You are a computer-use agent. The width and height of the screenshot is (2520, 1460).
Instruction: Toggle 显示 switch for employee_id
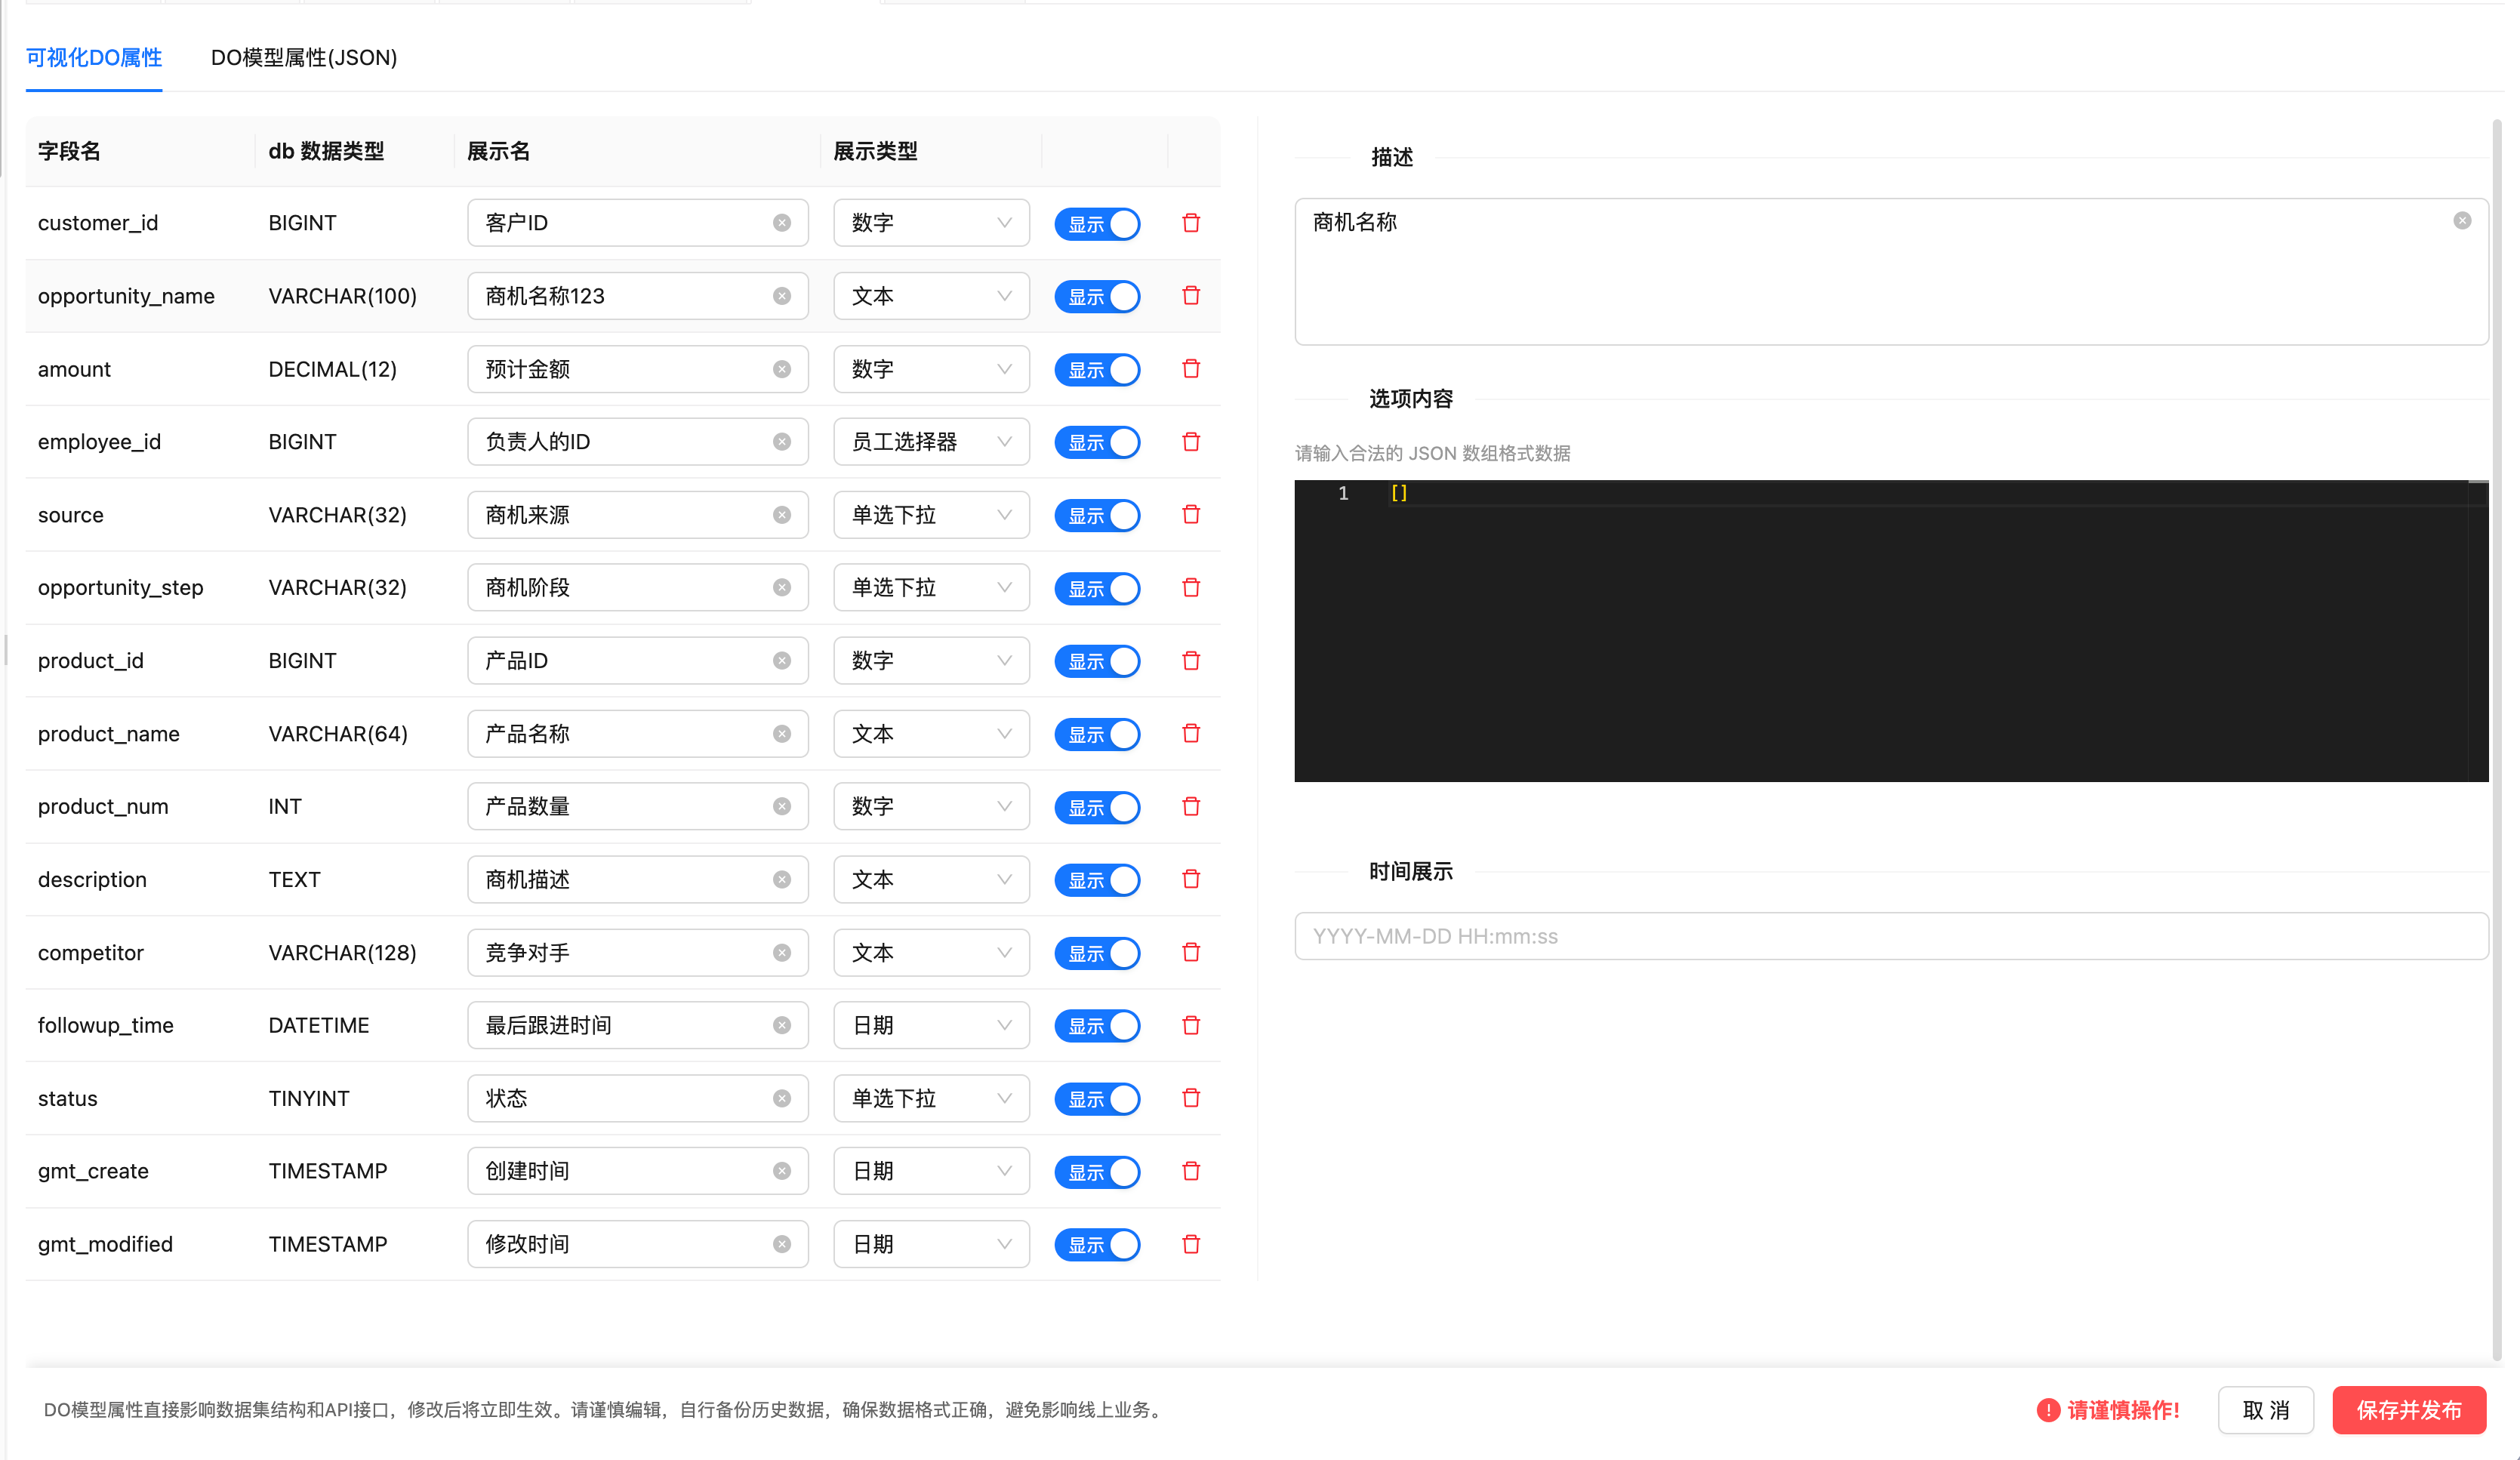[1097, 443]
